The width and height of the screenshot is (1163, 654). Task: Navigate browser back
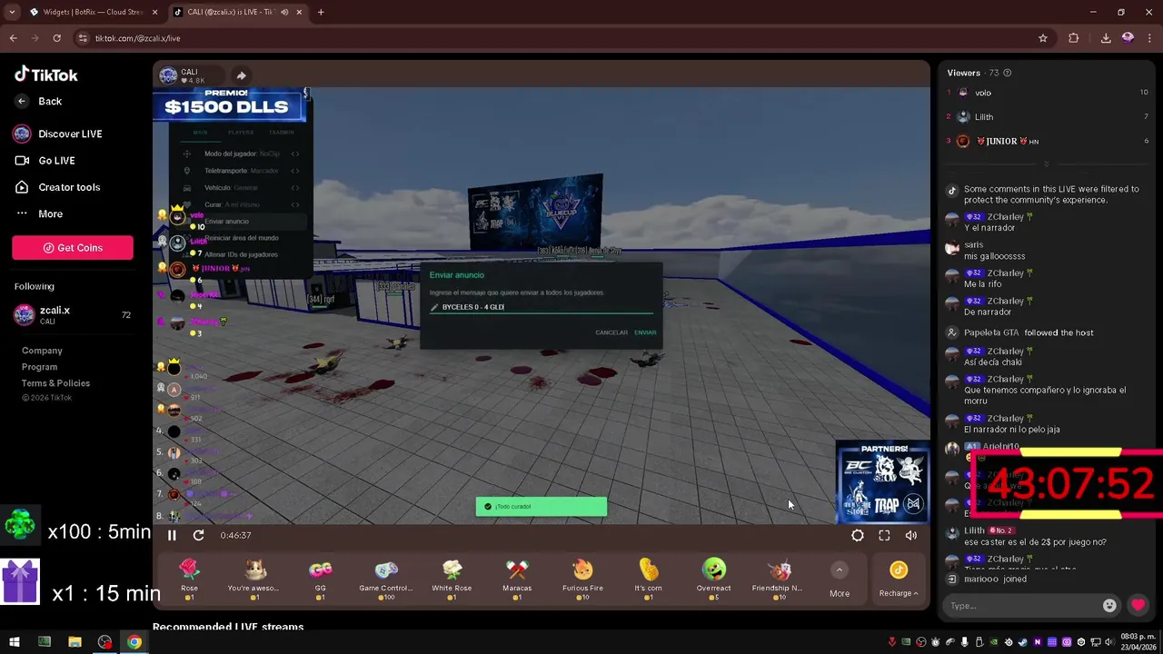point(13,38)
